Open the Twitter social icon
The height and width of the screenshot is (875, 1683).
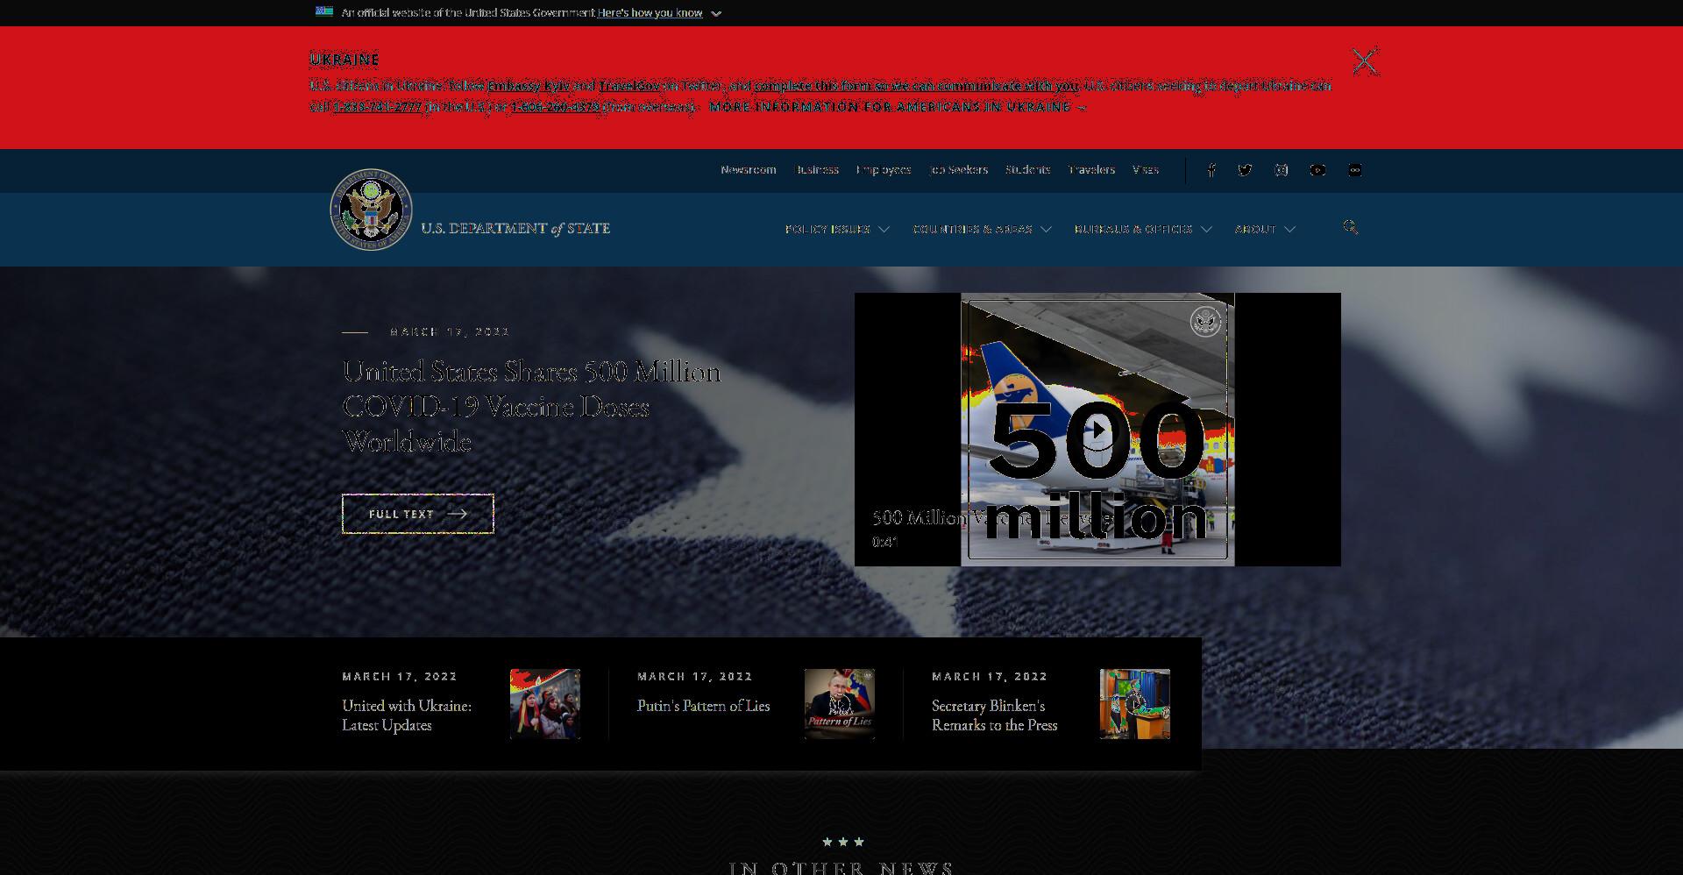1245,170
